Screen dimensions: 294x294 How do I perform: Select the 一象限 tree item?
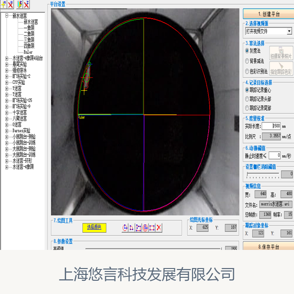coord(29,28)
